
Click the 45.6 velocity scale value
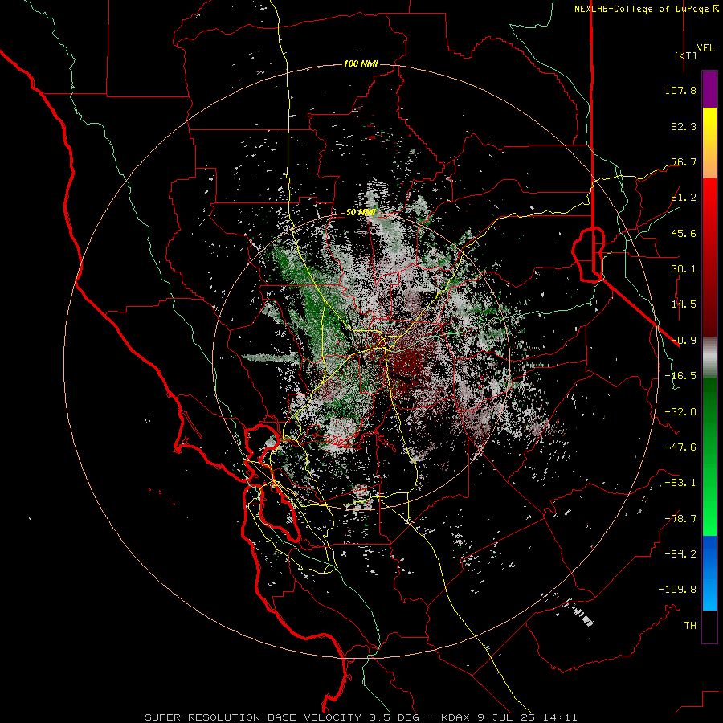tap(684, 233)
